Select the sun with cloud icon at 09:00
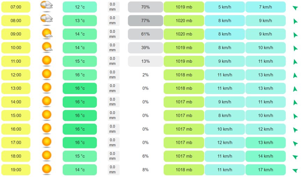Image resolution: width=303 pixels, height=177 pixels. click(47, 33)
